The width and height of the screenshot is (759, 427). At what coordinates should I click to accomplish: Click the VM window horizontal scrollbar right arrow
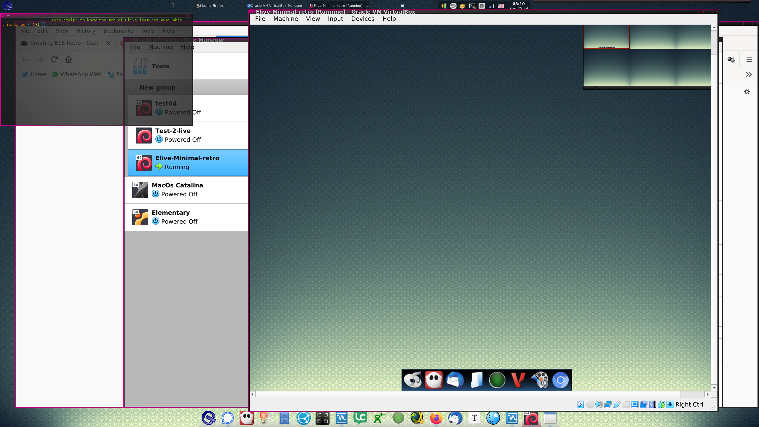[x=708, y=394]
